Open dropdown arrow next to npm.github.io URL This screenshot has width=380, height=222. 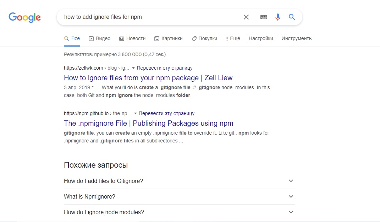point(135,114)
